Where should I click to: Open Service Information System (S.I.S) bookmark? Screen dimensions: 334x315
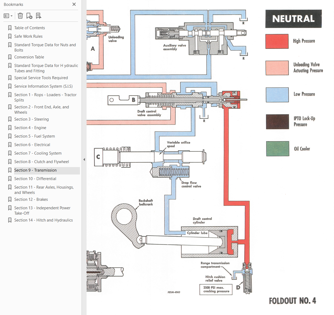point(44,86)
